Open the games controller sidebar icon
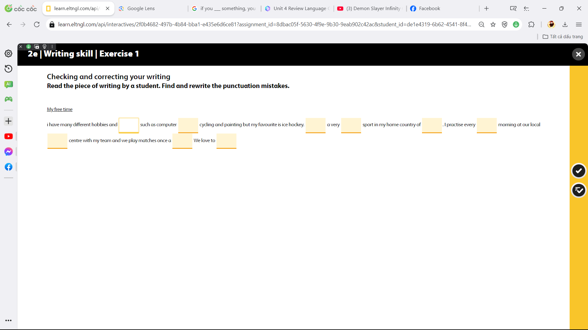 tap(9, 99)
